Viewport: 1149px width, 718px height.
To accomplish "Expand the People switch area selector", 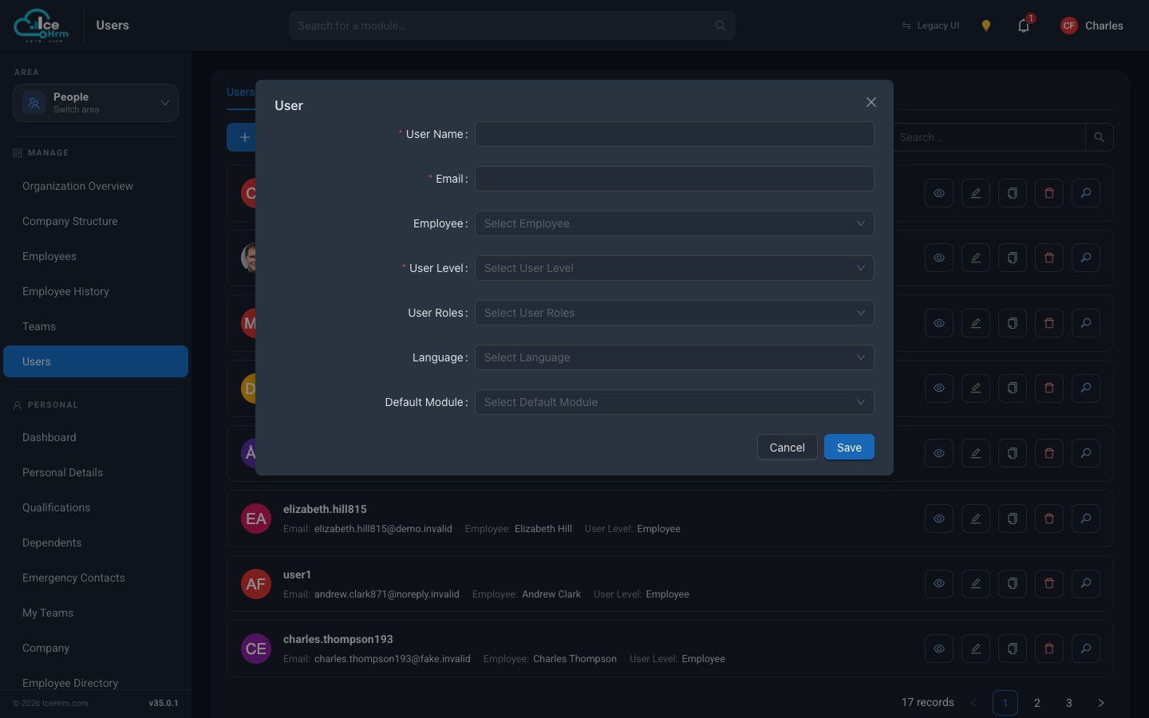I will tap(96, 103).
